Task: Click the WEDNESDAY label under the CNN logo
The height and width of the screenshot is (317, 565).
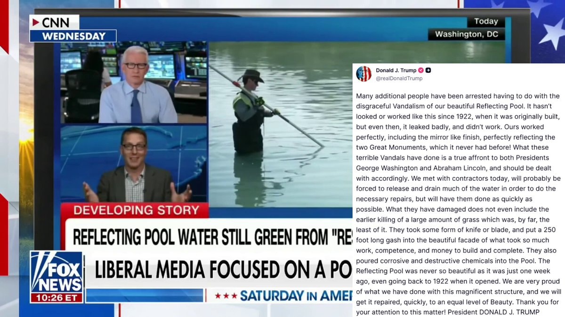Action: pos(73,36)
